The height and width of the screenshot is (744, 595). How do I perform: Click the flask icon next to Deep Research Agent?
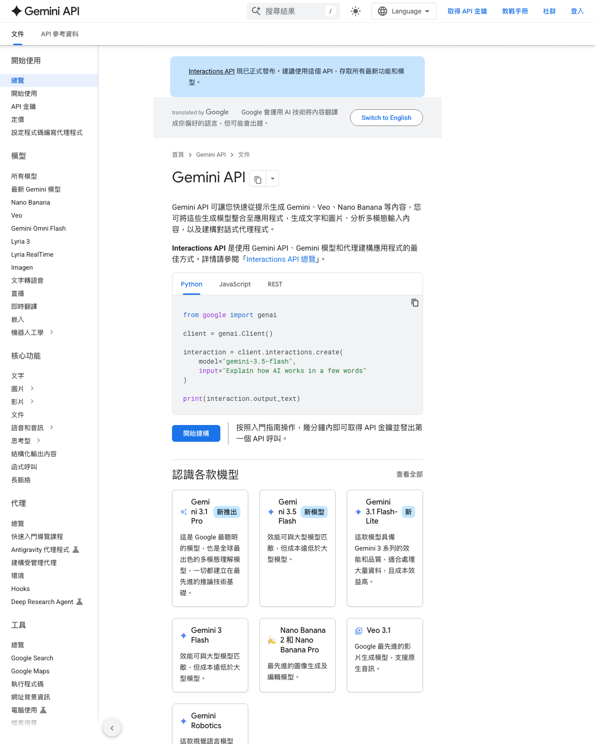coord(79,602)
